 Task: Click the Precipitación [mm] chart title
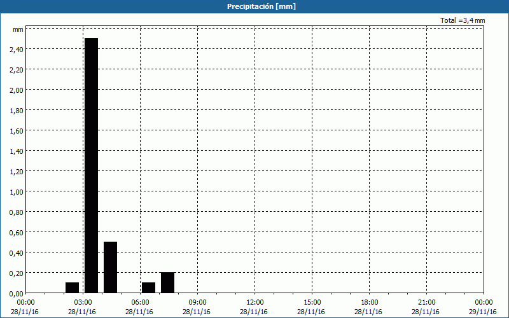click(x=261, y=6)
